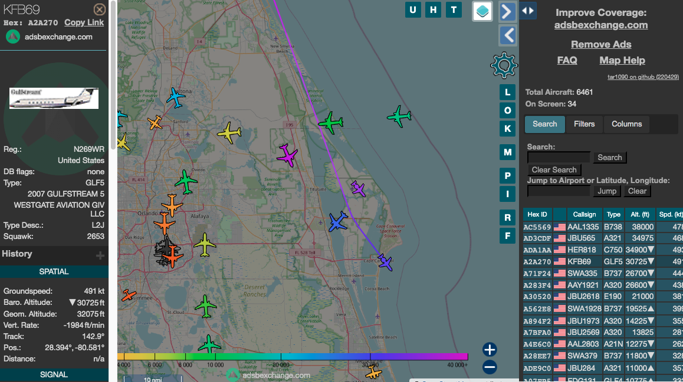Click the Jump button
The width and height of the screenshot is (683, 382).
coord(607,191)
